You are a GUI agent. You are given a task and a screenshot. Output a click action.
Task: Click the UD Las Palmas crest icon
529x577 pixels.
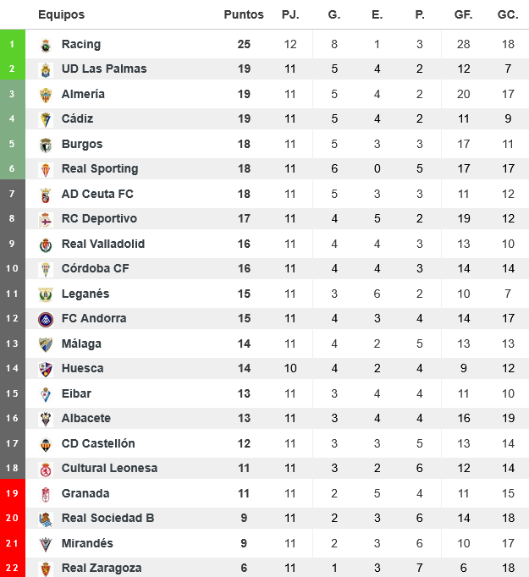click(46, 69)
